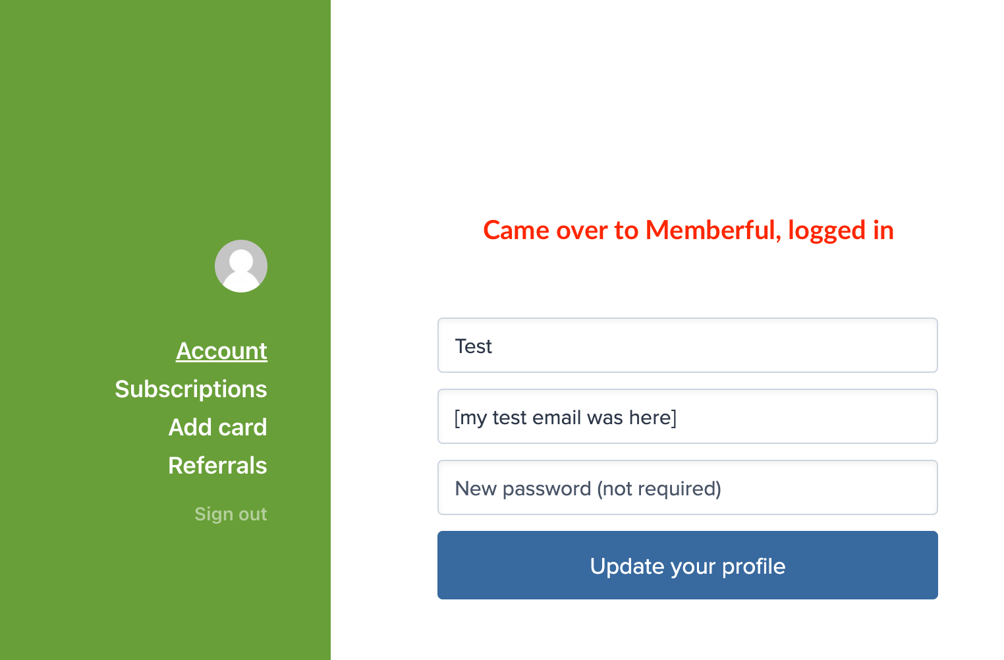Click into the email address field
Viewport: 1004px width, 660px height.
click(687, 417)
